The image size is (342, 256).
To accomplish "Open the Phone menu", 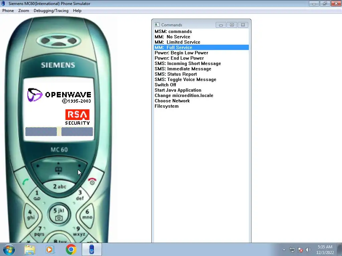I will pos(8,11).
